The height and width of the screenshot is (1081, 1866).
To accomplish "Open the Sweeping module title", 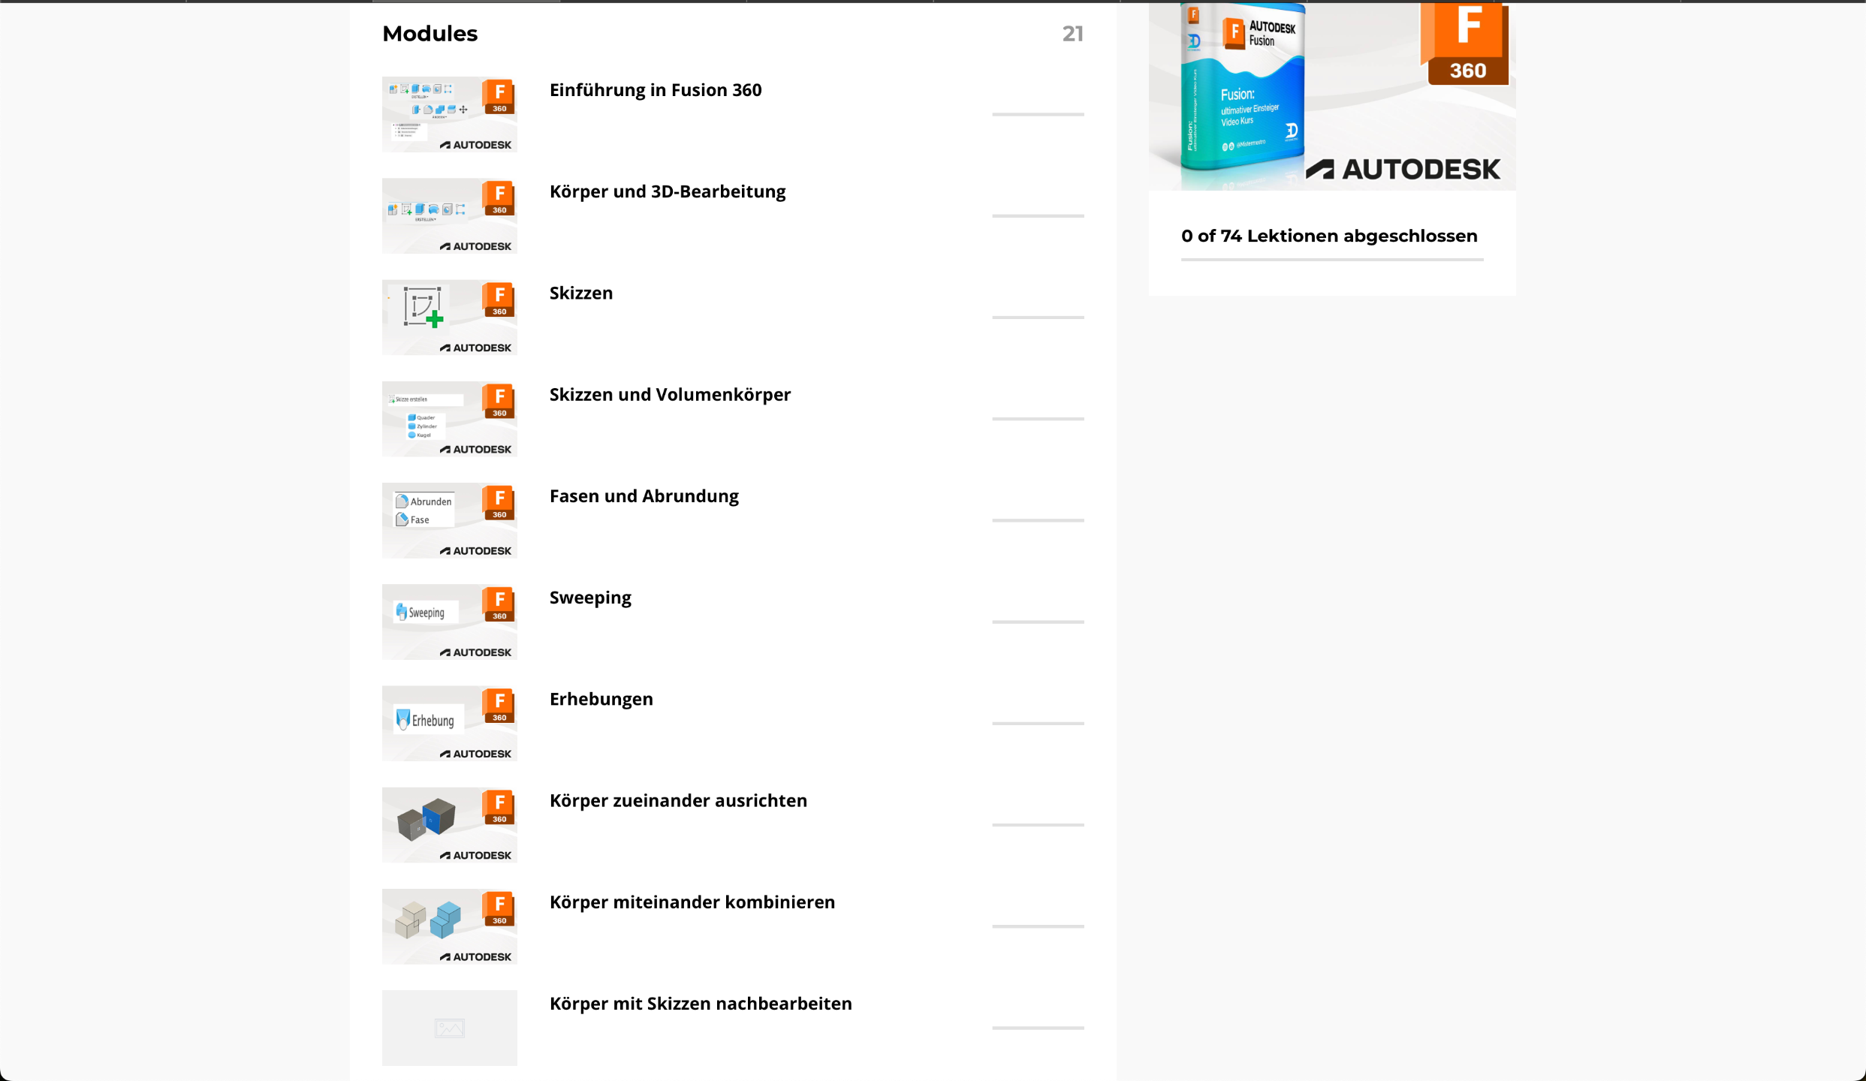I will tap(589, 598).
